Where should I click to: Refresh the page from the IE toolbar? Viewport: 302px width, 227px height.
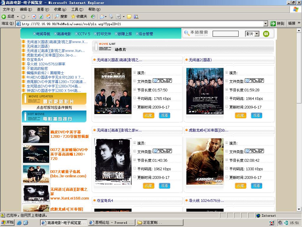coord(41,17)
